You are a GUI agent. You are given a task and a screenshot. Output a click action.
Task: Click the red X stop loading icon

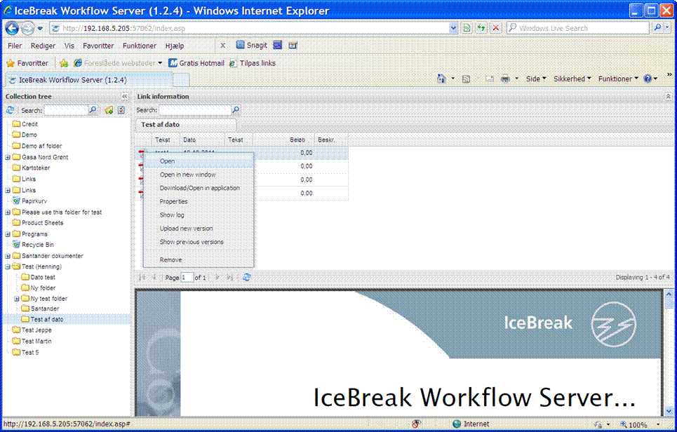496,28
